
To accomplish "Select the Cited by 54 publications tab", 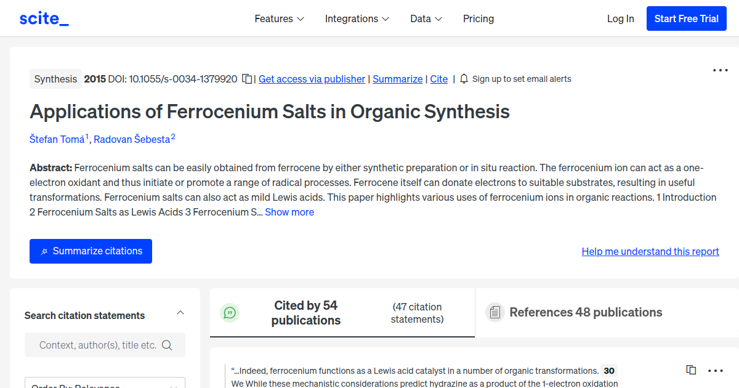I will point(342,313).
